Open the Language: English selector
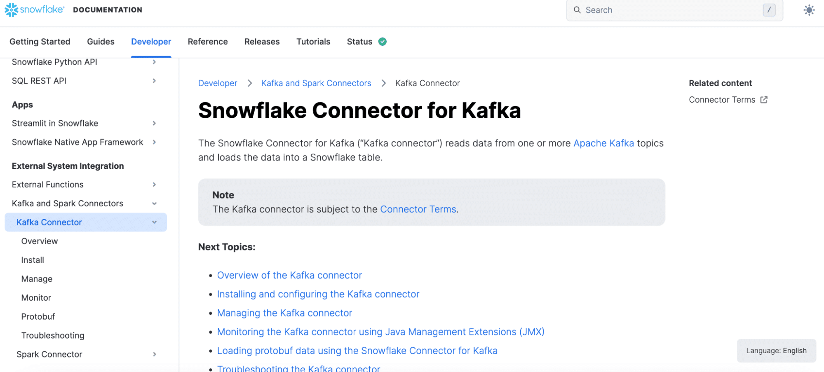Screen dimensions: 824x372 point(776,351)
